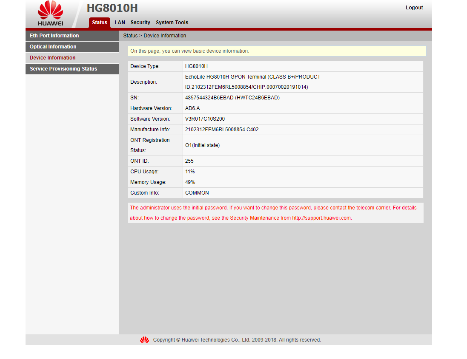Click the CPU Usage label
The image size is (467, 359).
pyautogui.click(x=144, y=172)
